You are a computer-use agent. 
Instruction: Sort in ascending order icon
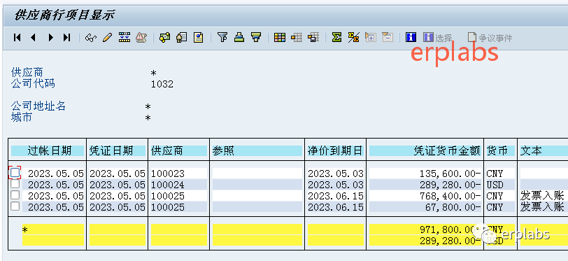(239, 37)
